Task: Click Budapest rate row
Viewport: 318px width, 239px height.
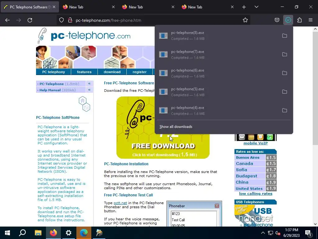Action: click(256, 176)
